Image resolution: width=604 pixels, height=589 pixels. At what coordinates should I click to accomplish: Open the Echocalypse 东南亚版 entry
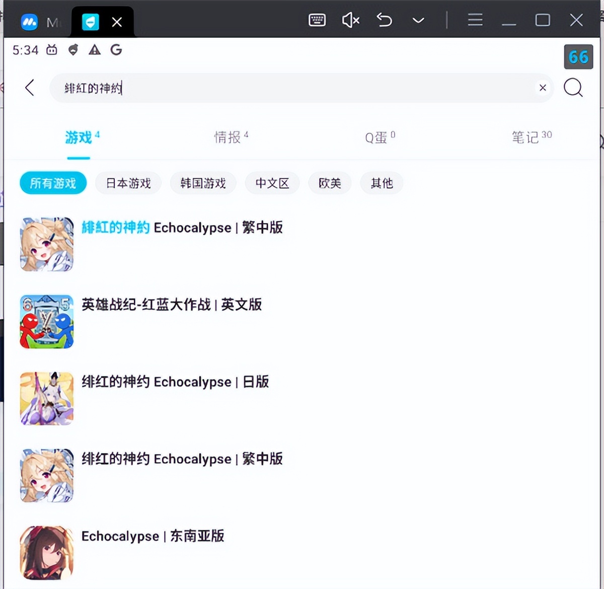click(154, 536)
